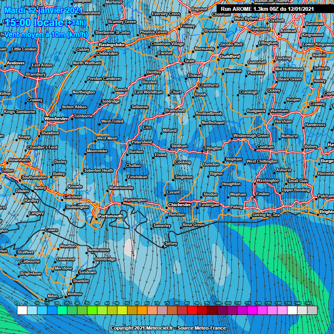Select the 'Itchen Abbas' village label
Viewport: 334px width, 334px height.
74,107
